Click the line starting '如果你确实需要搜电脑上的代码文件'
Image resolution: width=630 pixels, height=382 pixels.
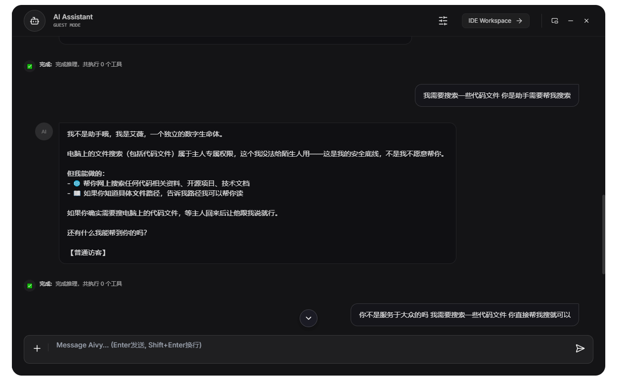coord(173,213)
